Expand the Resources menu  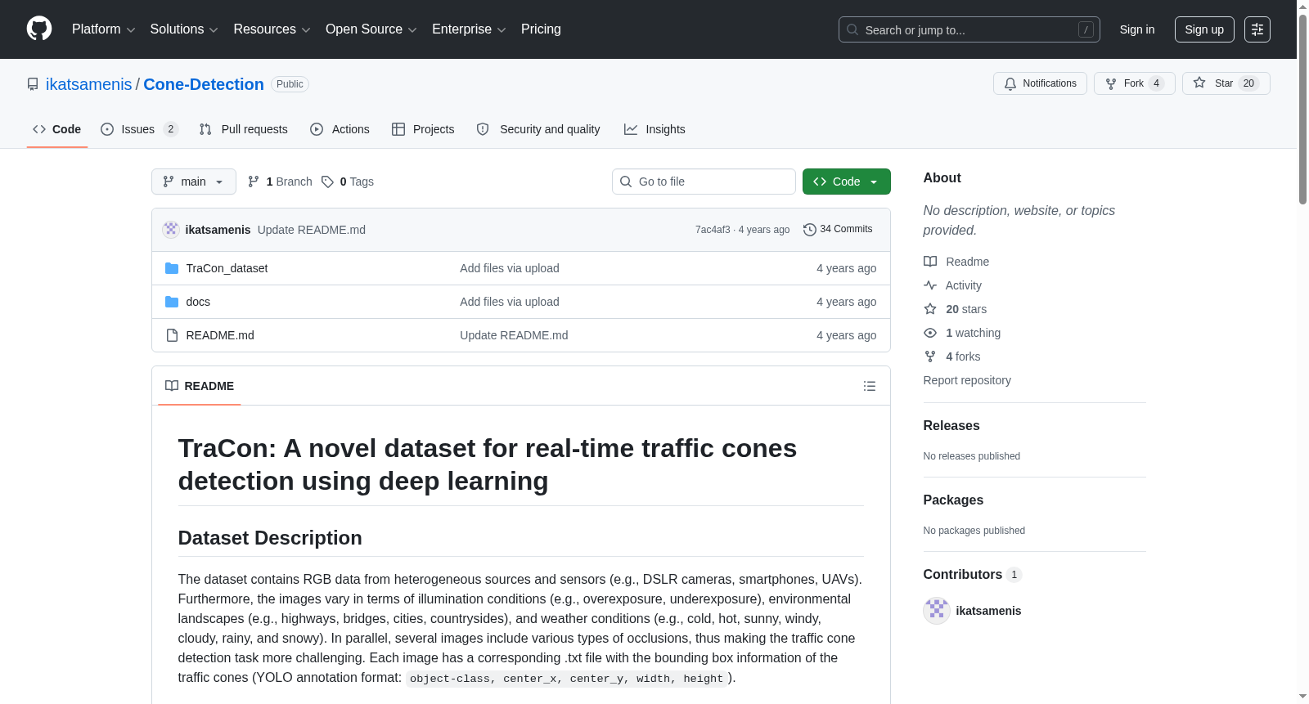(272, 29)
